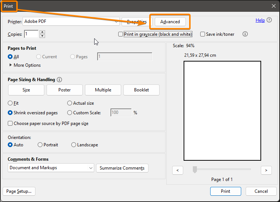Image resolution: width=280 pixels, height=202 pixels.
Task: Open Page Setup dialog
Action: 19,191
